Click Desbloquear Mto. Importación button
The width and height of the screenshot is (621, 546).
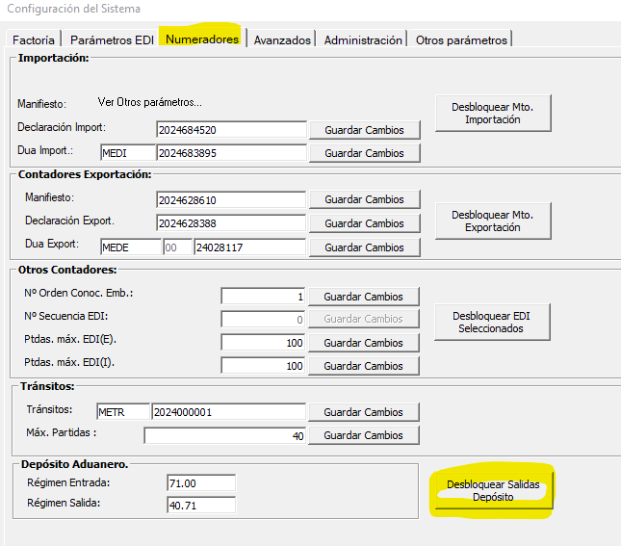pyautogui.click(x=492, y=114)
